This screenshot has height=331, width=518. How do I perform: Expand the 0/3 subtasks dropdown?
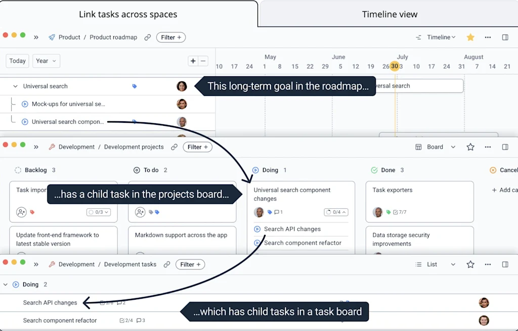tap(99, 212)
